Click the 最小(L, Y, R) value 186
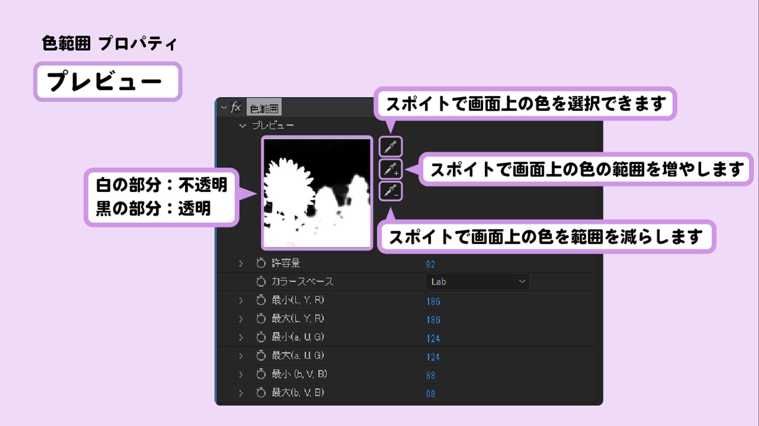The width and height of the screenshot is (759, 426). (433, 301)
